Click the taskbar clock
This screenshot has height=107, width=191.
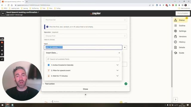click(182, 105)
